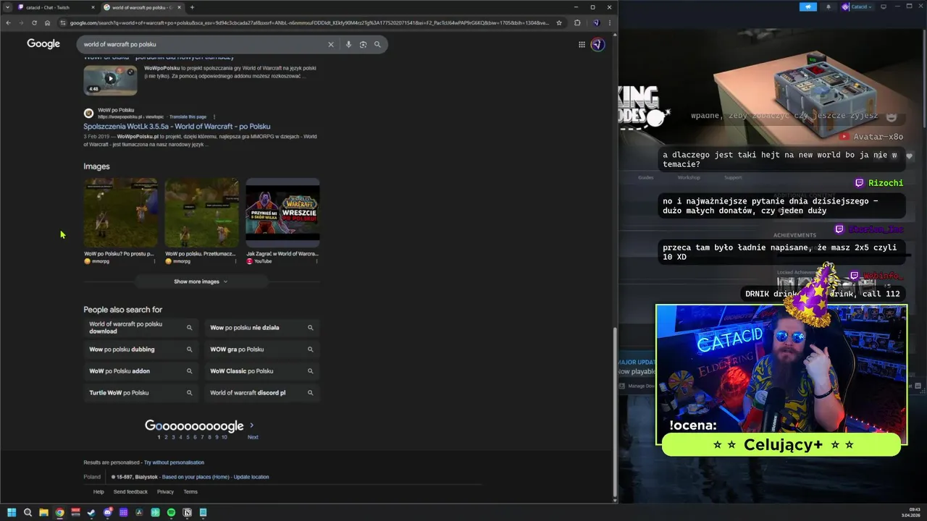Click the magnifier search button in the Google box
927x521 pixels.
(x=377, y=44)
